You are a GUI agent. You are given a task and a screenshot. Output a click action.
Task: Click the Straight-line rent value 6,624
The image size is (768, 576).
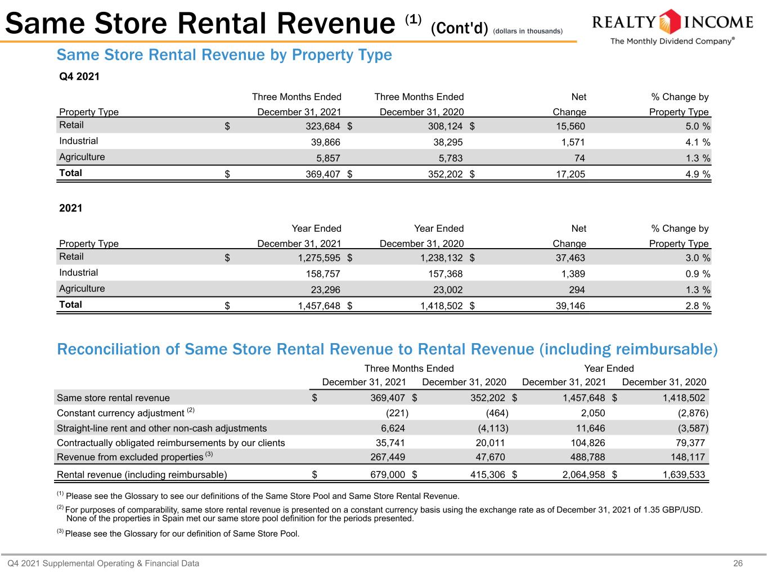tap(393, 429)
